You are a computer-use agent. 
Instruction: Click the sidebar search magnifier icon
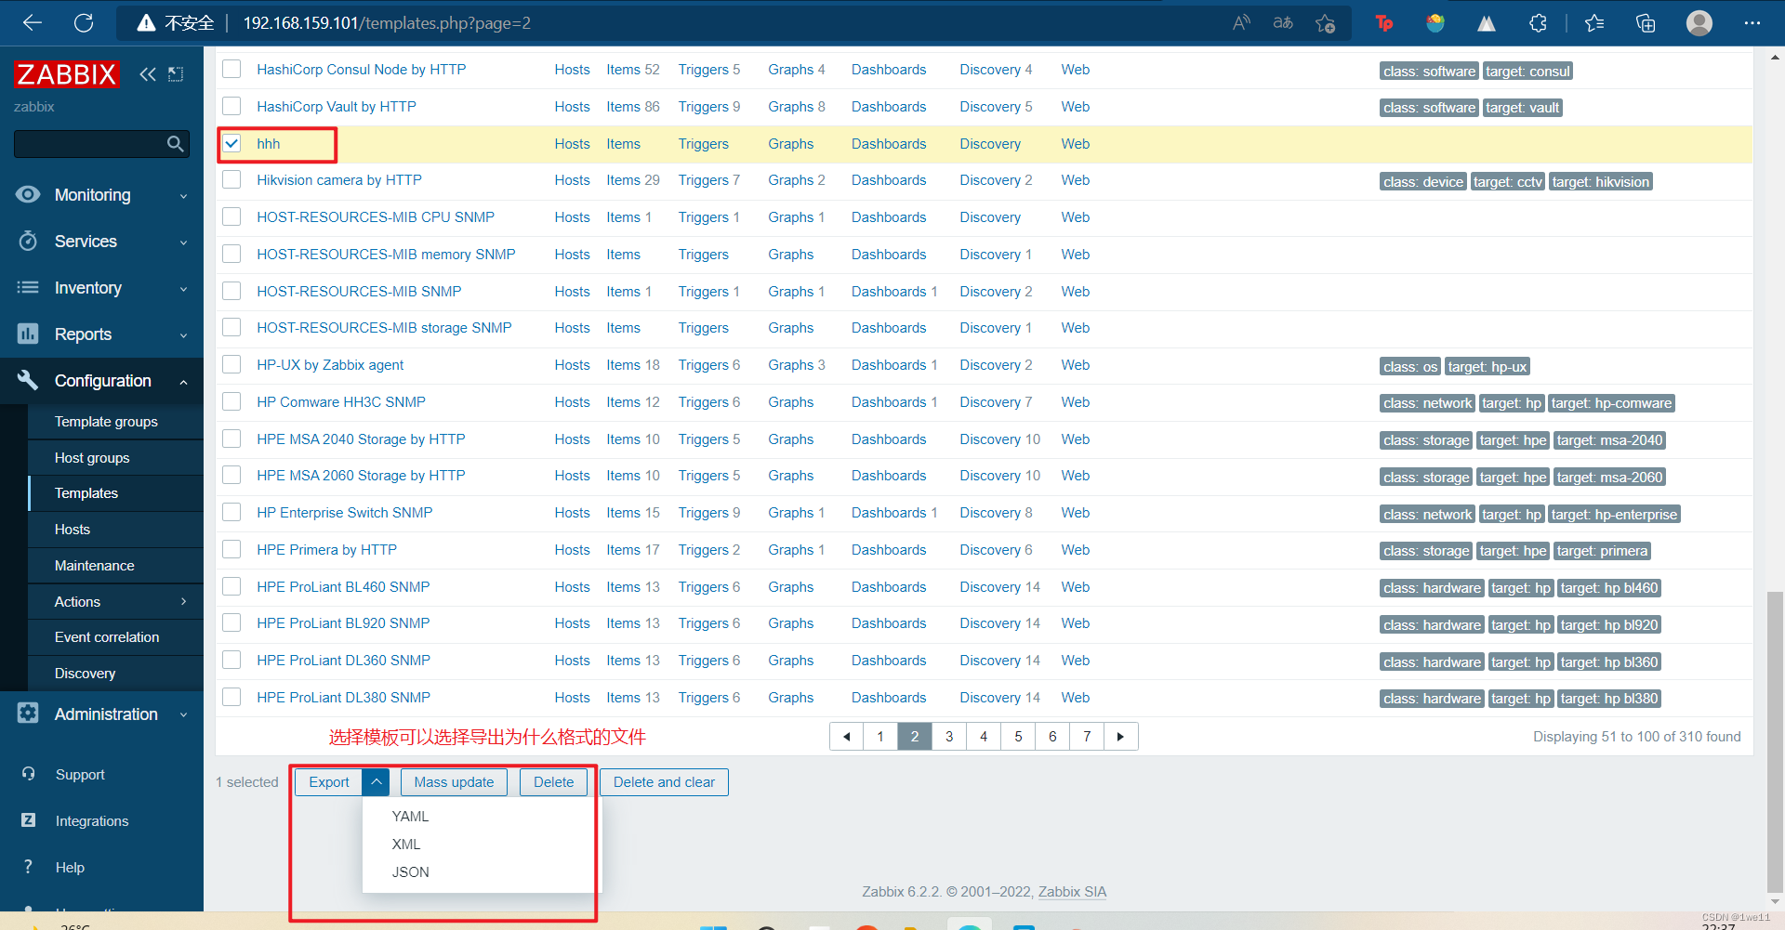[175, 144]
